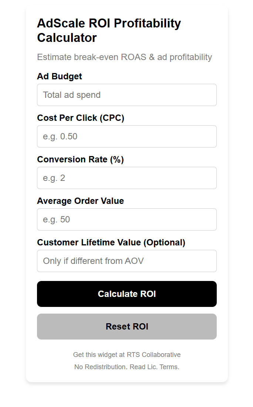Click the Conversion Rate input field
Viewport: 253px width, 407px height.
[x=127, y=178]
